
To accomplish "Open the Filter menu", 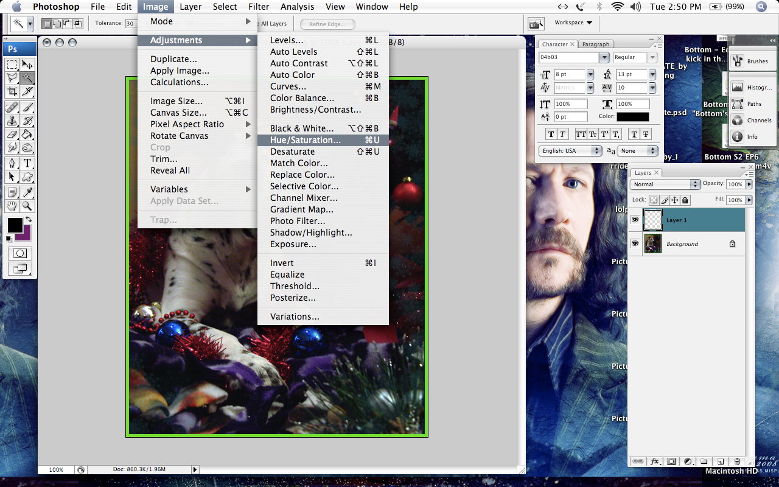I will [259, 7].
